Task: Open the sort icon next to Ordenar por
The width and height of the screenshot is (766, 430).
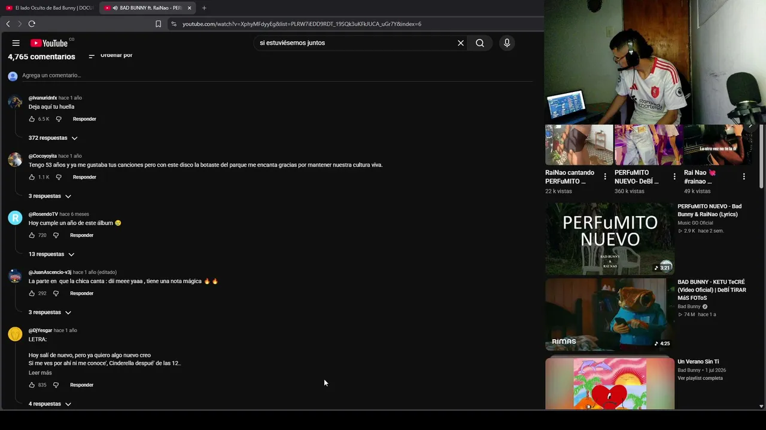Action: tap(92, 56)
